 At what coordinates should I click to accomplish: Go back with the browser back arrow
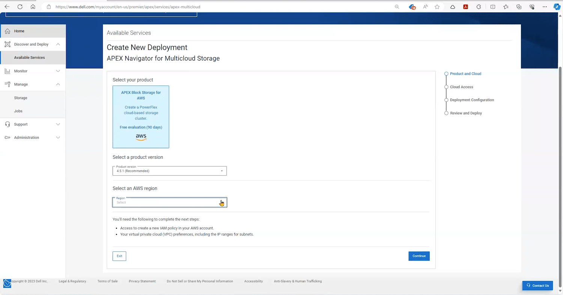coord(7,7)
